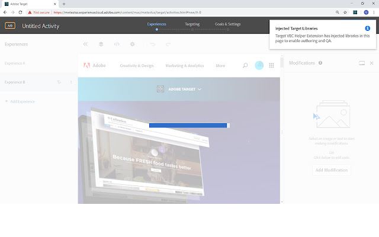Close the Adobe Target browser tab
This screenshot has width=379, height=237.
(x=55, y=4)
